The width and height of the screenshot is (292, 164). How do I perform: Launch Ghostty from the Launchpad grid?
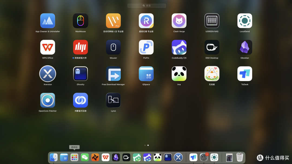coord(81,74)
